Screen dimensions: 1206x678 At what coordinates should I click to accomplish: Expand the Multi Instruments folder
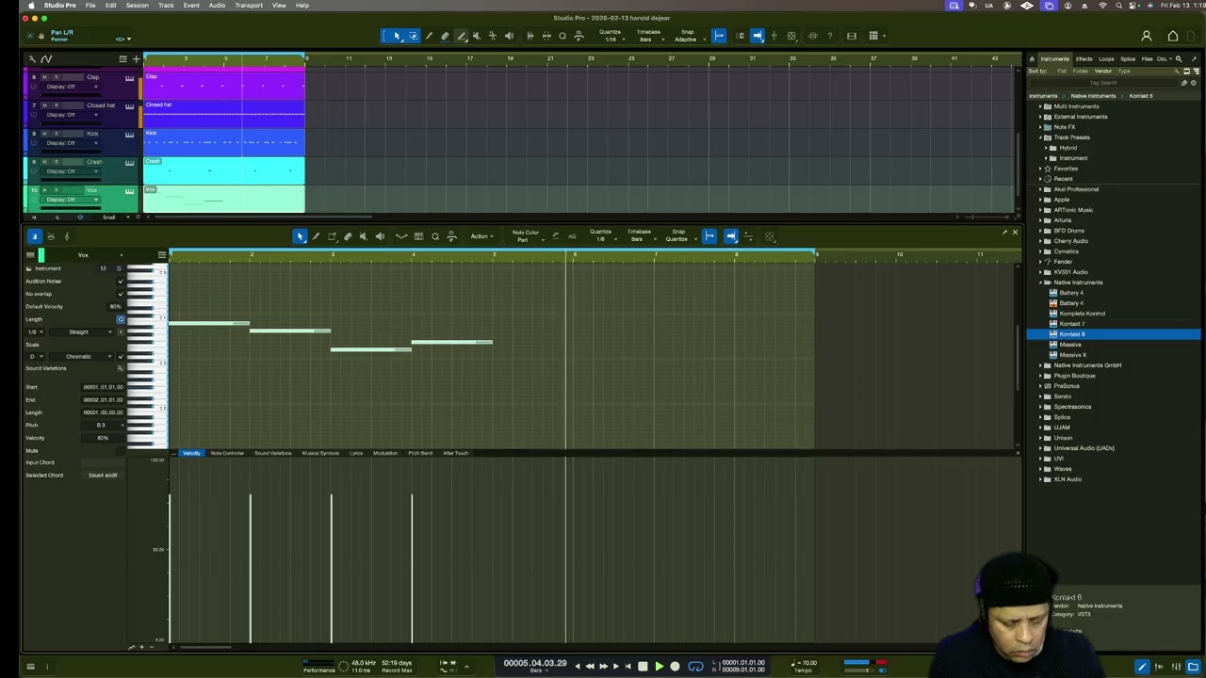(x=1040, y=106)
